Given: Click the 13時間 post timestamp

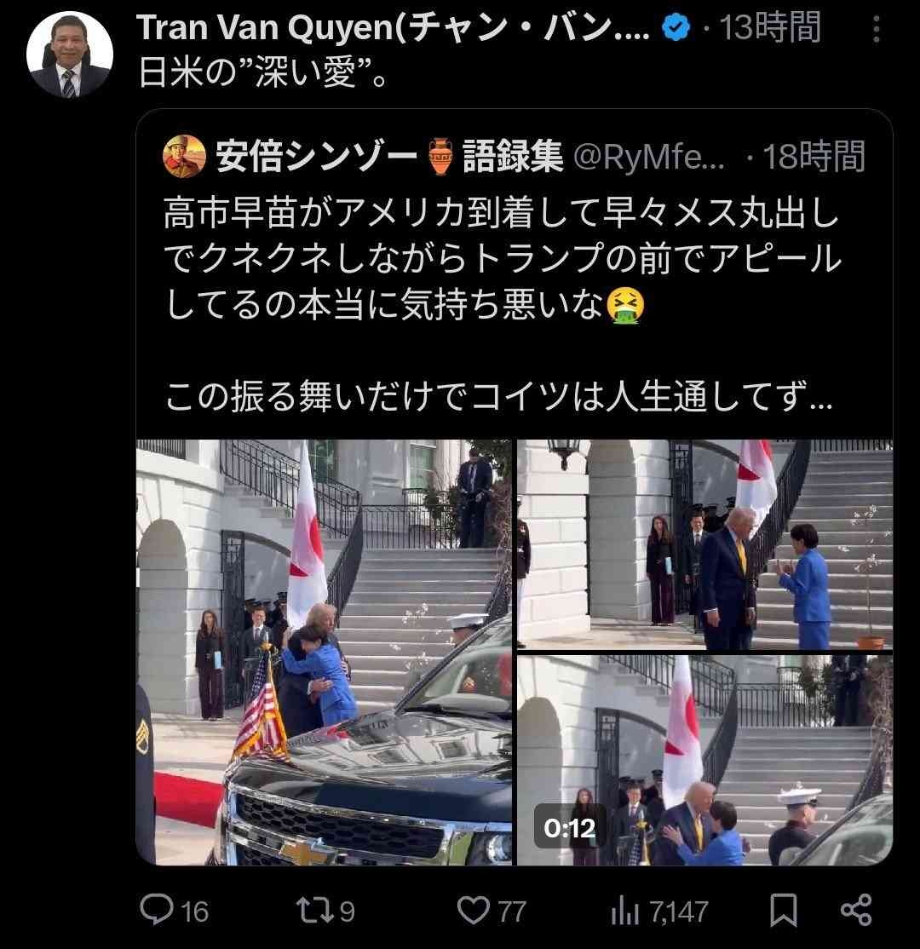Looking at the screenshot, I should coord(770,28).
